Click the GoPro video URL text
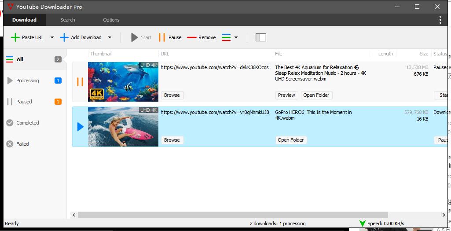Image resolution: width=451 pixels, height=231 pixels. pos(215,112)
